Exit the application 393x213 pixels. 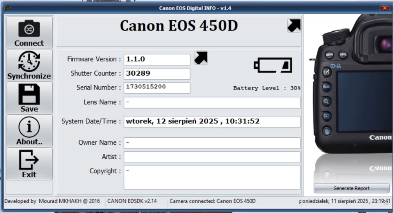coord(29,164)
